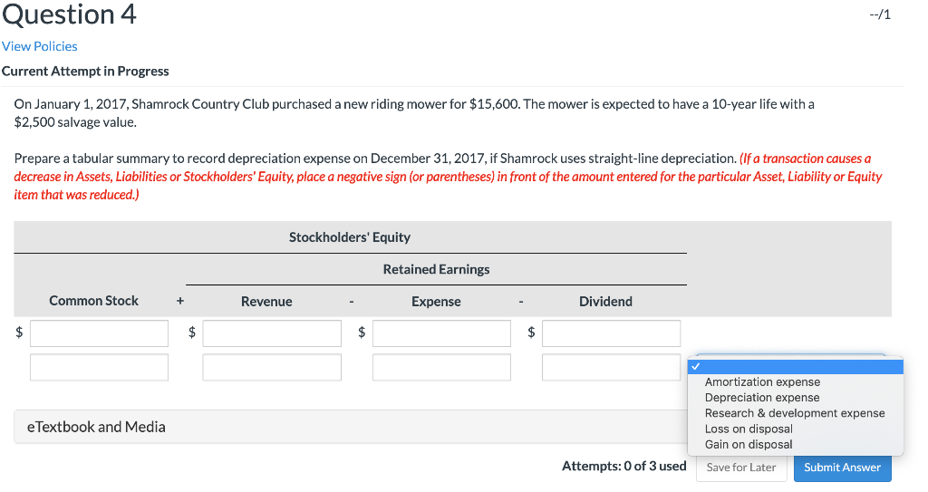Screen dimensions: 928x492
Task: Click the Question 4 heading
Action: (x=69, y=14)
